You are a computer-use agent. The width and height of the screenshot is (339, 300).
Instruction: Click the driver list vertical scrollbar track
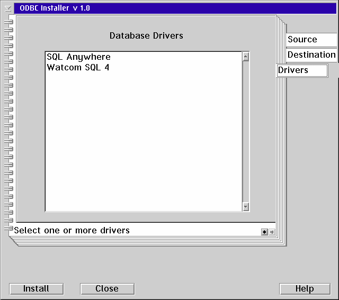click(x=246, y=132)
